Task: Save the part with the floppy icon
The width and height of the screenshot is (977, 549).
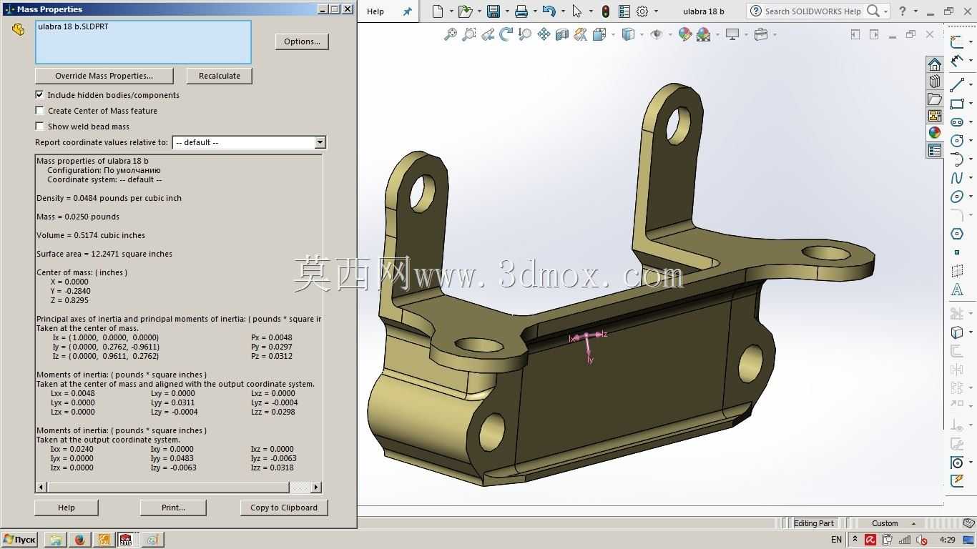Action: coord(494,11)
